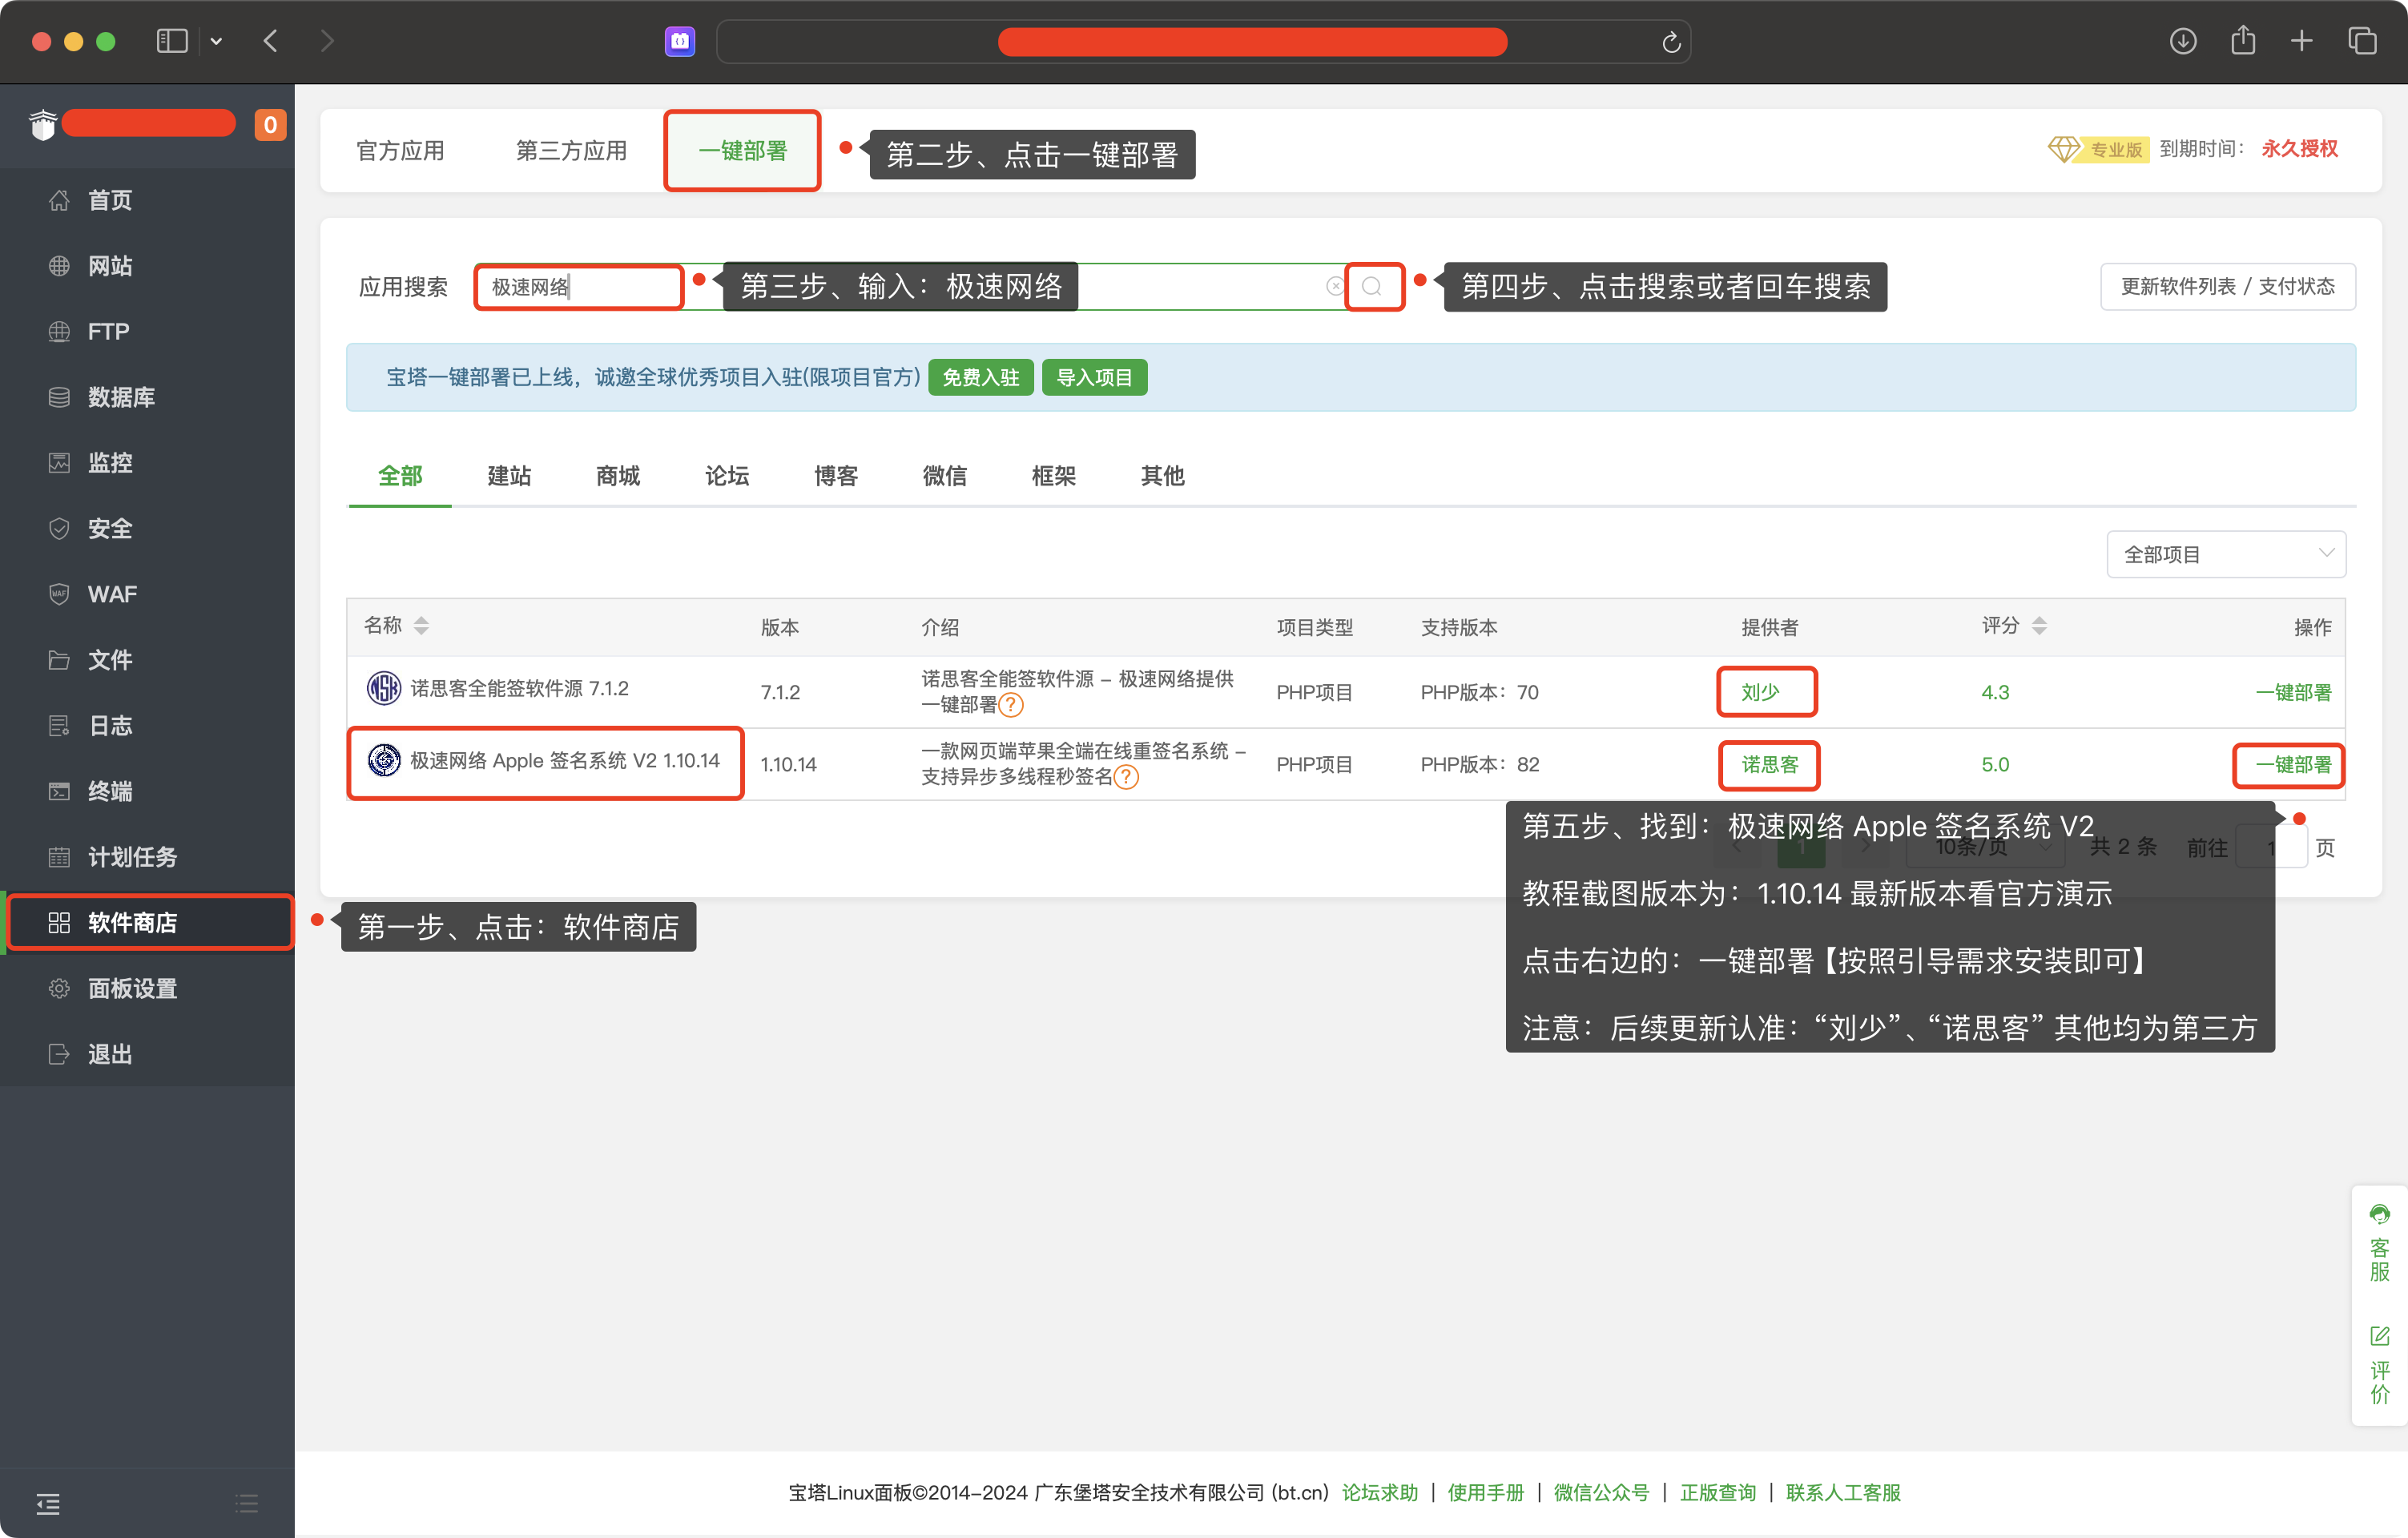
Task: Open the 首页 home icon in sidebar
Action: (x=59, y=200)
